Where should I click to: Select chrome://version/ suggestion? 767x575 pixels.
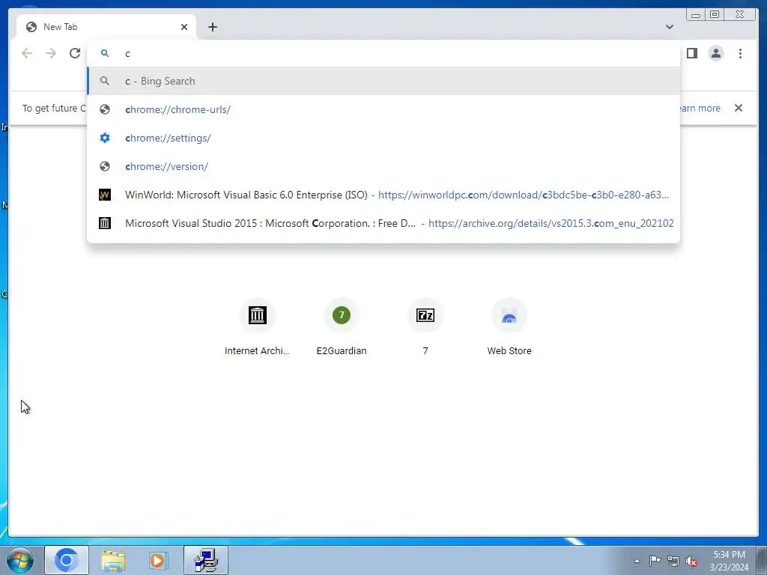tap(383, 166)
